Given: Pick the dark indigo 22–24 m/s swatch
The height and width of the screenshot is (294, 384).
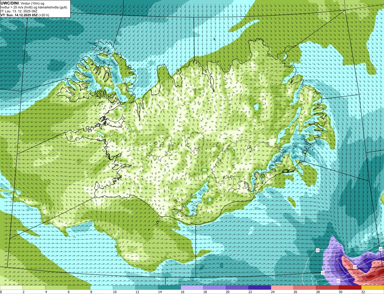Looking at the screenshot, I should pyautogui.click(x=260, y=287).
